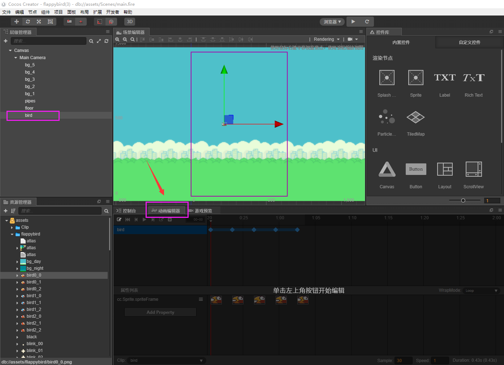Select the floor node in hierarchy
Viewport: 504px width, 365px height.
click(29, 108)
